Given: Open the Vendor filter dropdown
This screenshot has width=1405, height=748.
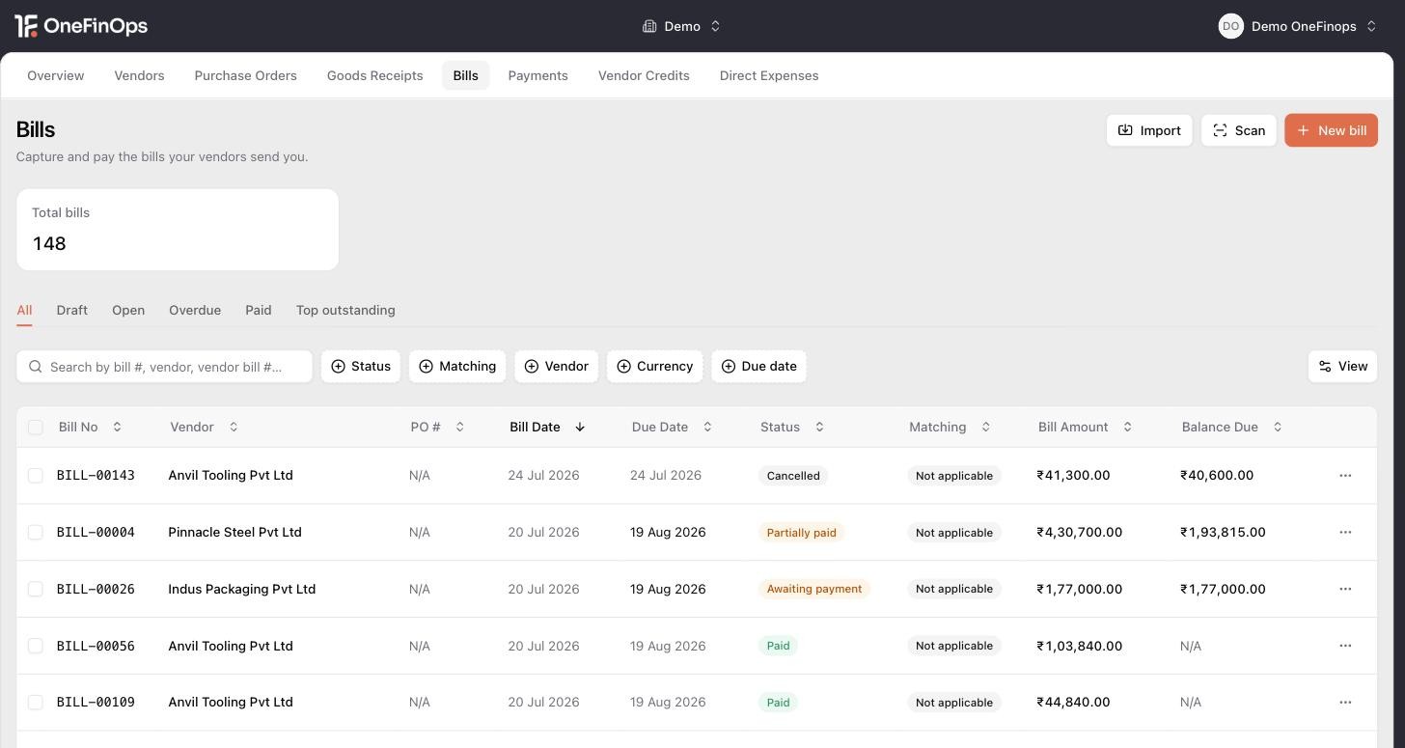Looking at the screenshot, I should 556,367.
